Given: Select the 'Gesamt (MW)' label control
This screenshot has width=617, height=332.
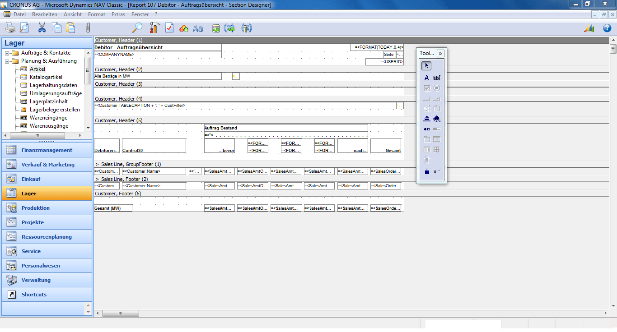Looking at the screenshot, I should tap(113, 208).
